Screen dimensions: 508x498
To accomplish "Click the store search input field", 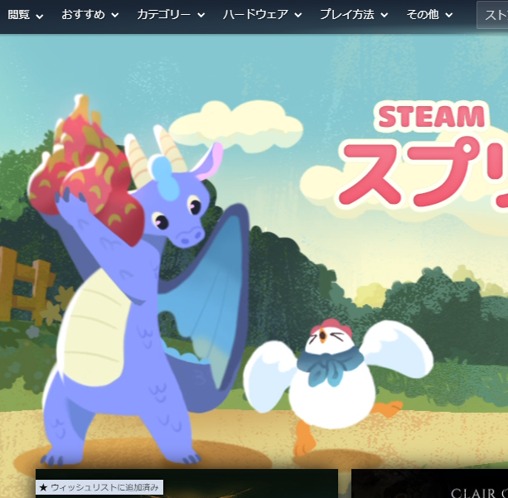I will click(x=492, y=15).
